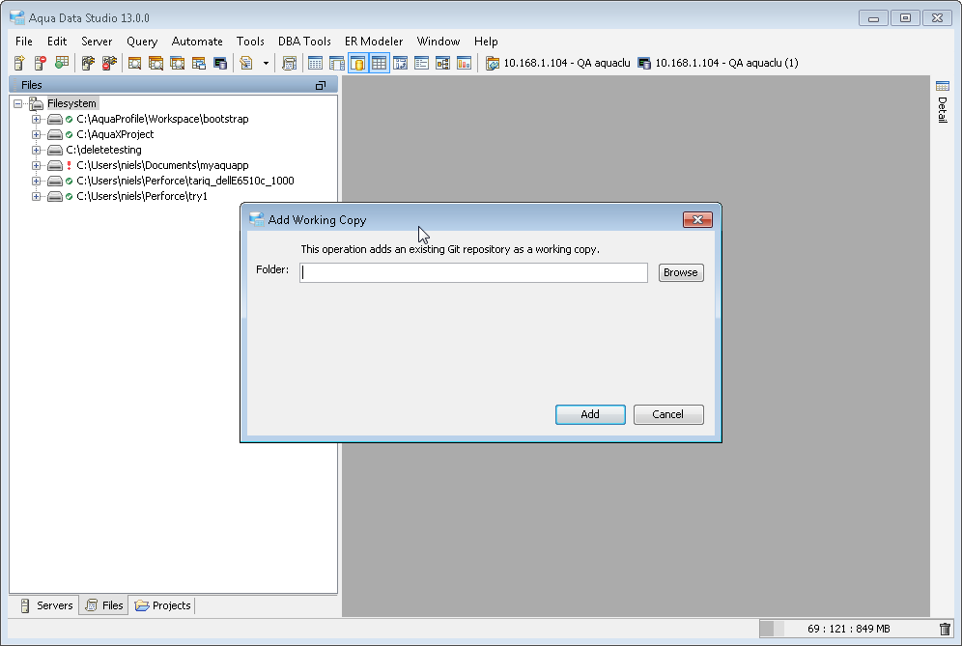Screen dimensions: 962x646
Task: Cancel the Add Working Copy dialog
Action: tap(668, 414)
